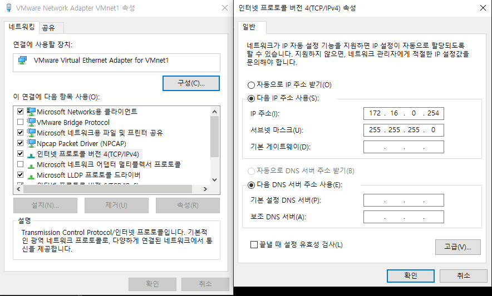Screen dimensions: 492x296
Task: Click the horizontal scroll right arrow
Action: (x=205, y=189)
